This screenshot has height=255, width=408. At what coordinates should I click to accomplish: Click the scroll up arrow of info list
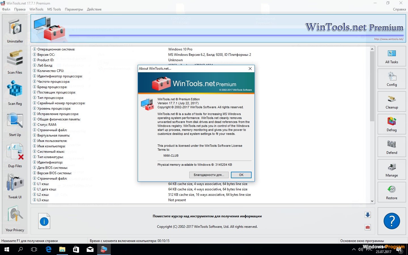372,49
